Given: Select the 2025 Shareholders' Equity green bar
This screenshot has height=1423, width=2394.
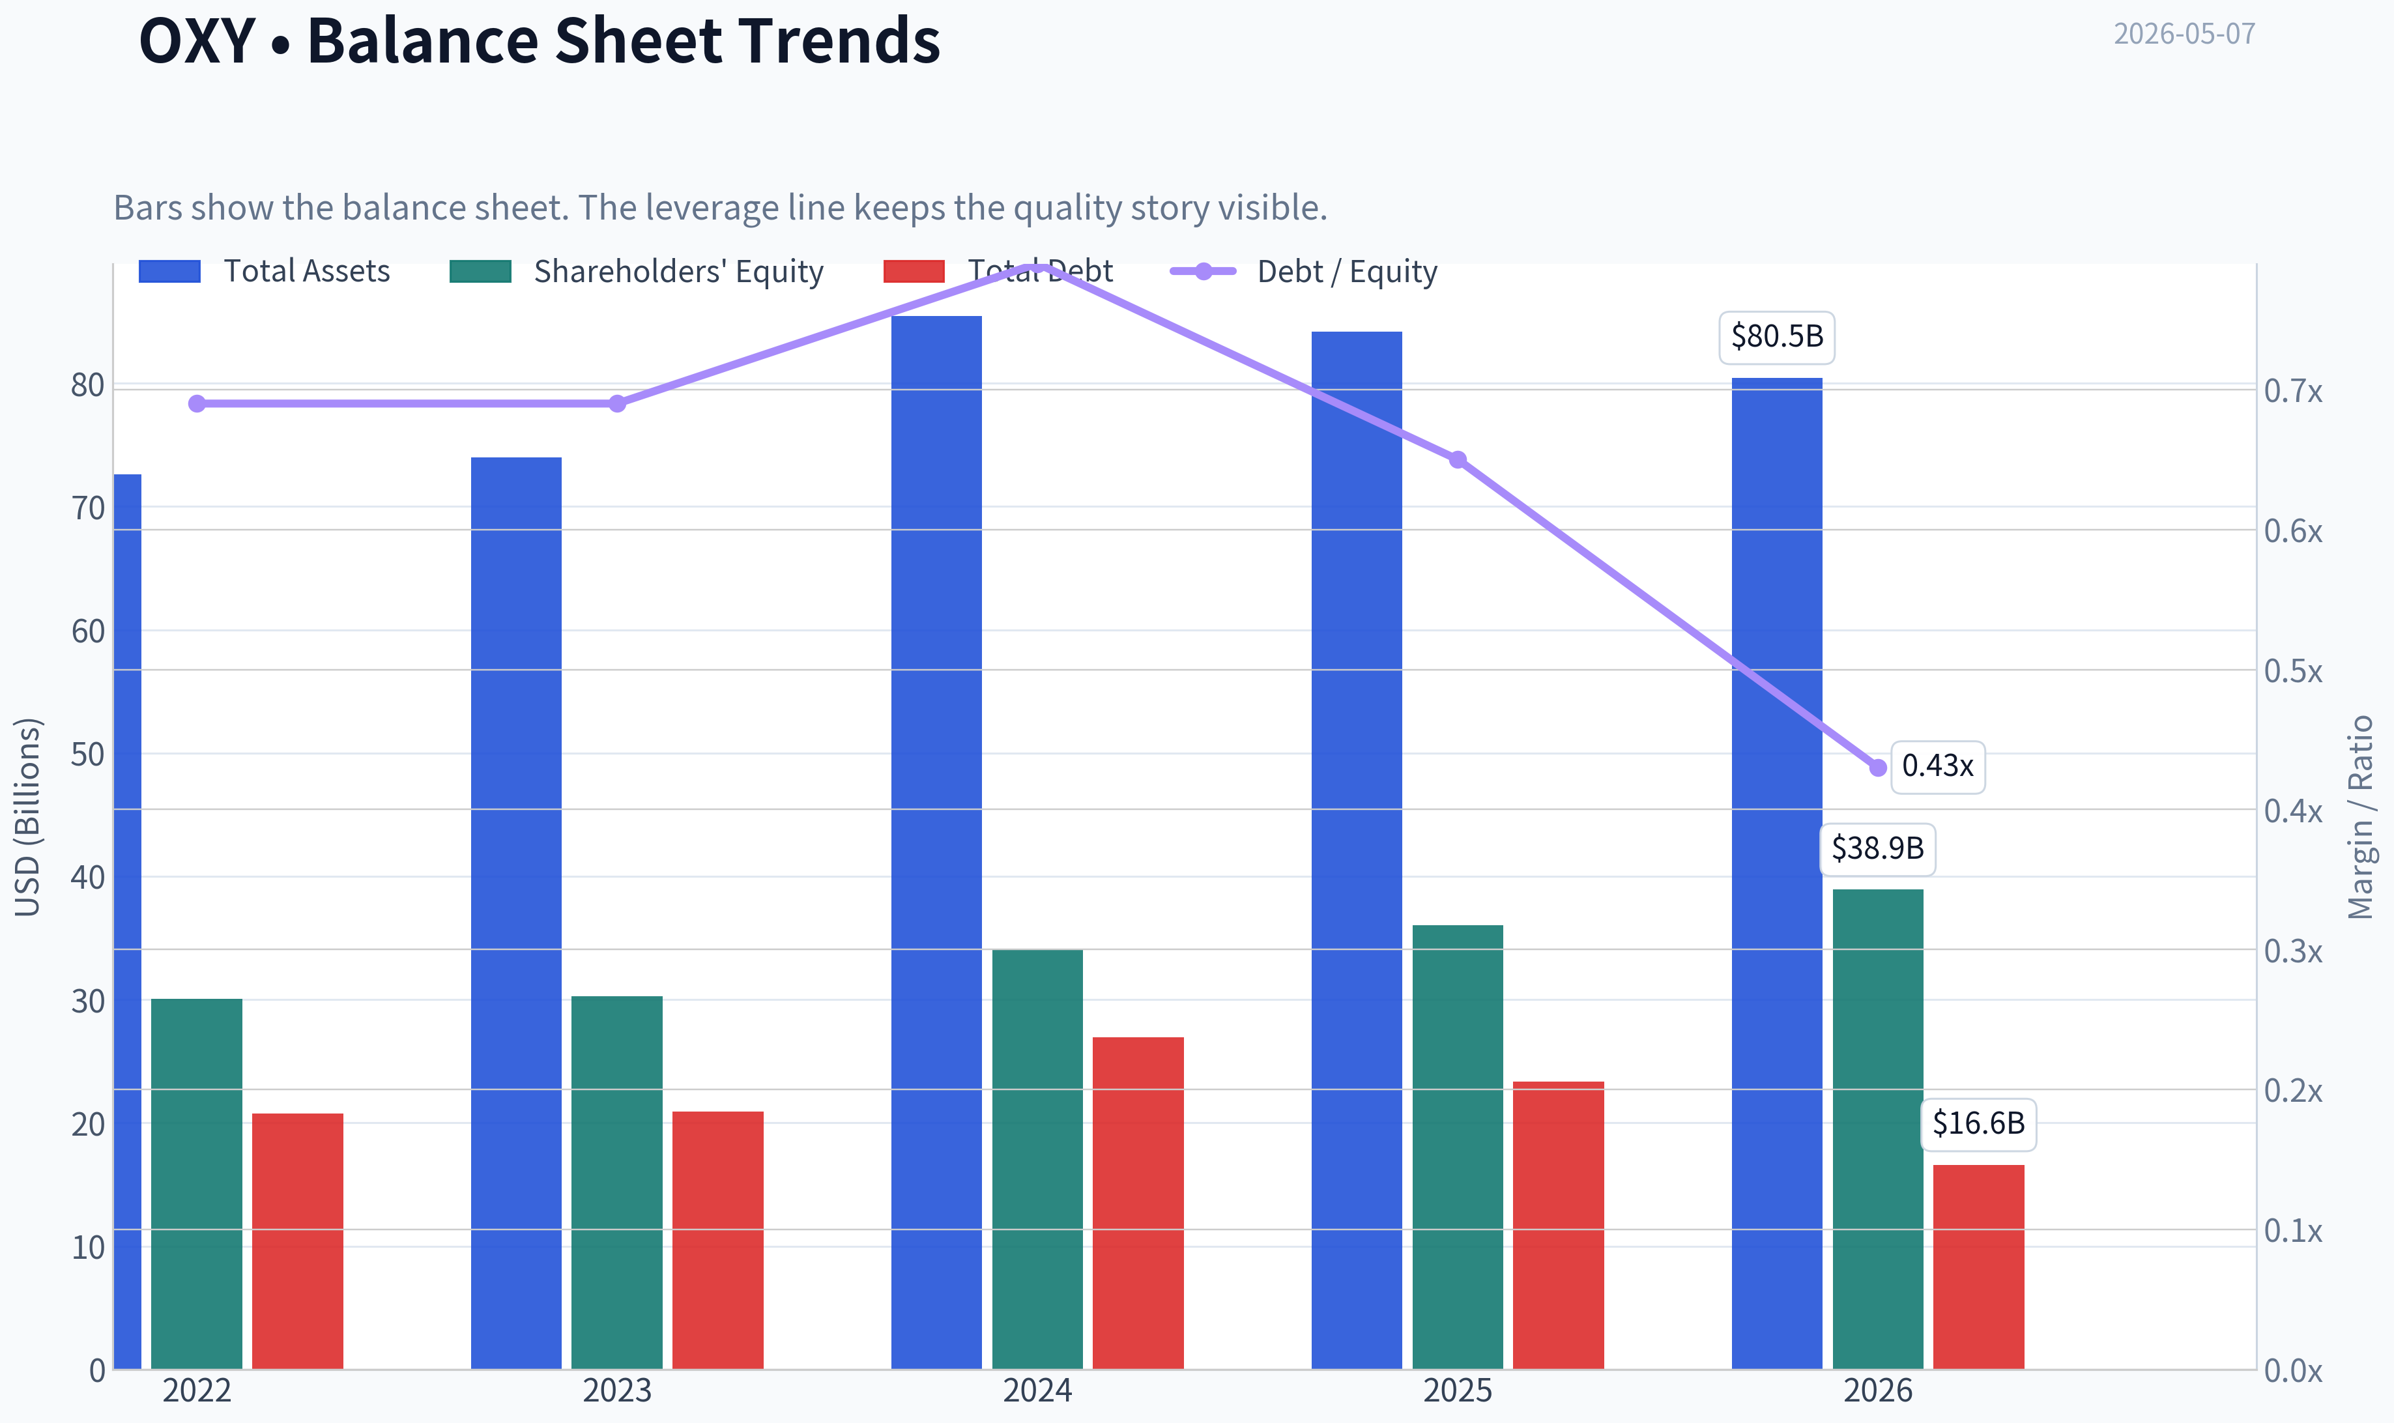Looking at the screenshot, I should [x=1457, y=1147].
